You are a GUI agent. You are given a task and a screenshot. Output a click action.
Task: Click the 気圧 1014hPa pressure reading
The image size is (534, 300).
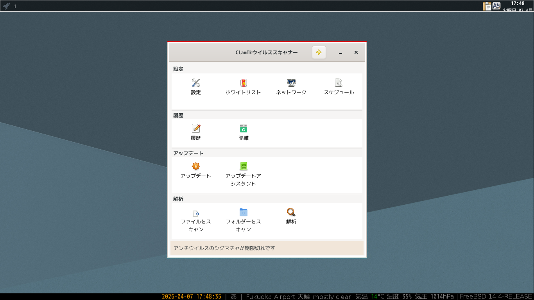click(x=434, y=296)
